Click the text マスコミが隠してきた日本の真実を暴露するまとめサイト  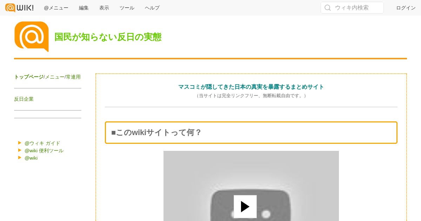pyautogui.click(x=251, y=87)
